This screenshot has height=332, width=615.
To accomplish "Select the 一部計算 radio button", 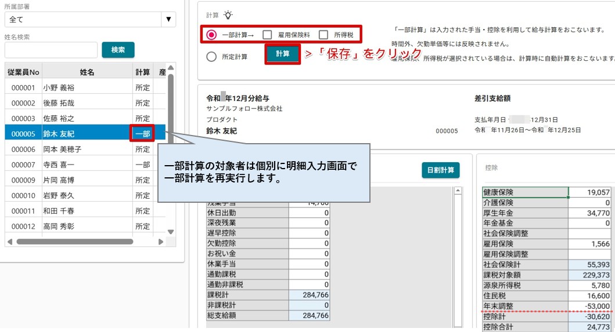I will 211,35.
